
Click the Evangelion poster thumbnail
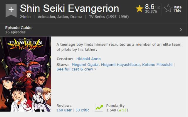[26, 74]
